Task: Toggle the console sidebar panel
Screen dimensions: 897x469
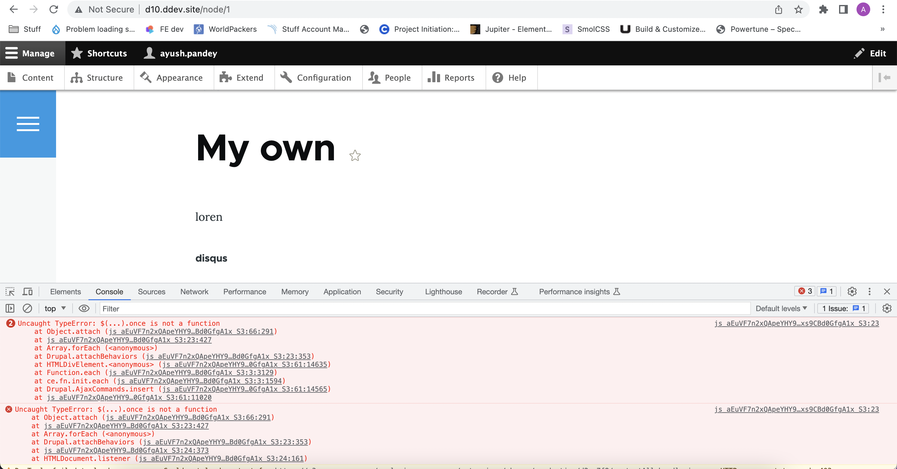Action: click(x=10, y=309)
